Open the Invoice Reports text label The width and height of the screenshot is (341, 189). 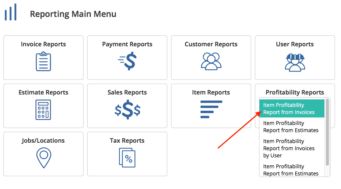coord(43,44)
